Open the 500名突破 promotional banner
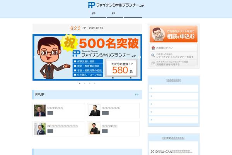232x155 pixels. [x=87, y=57]
